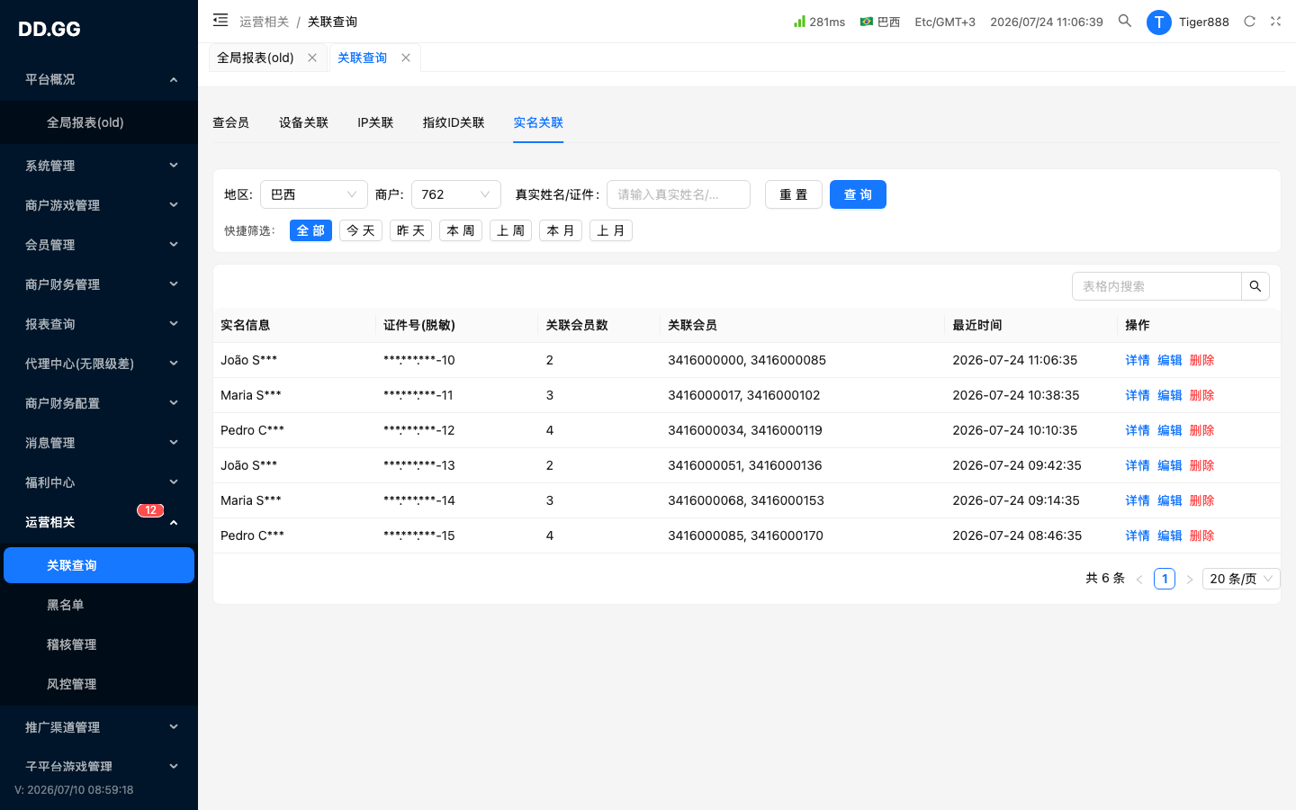Focus the 真实姓名/证件 input field
The height and width of the screenshot is (810, 1296).
(679, 194)
